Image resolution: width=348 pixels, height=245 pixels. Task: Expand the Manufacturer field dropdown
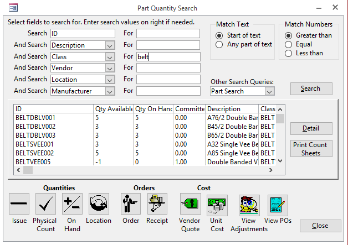click(x=110, y=91)
